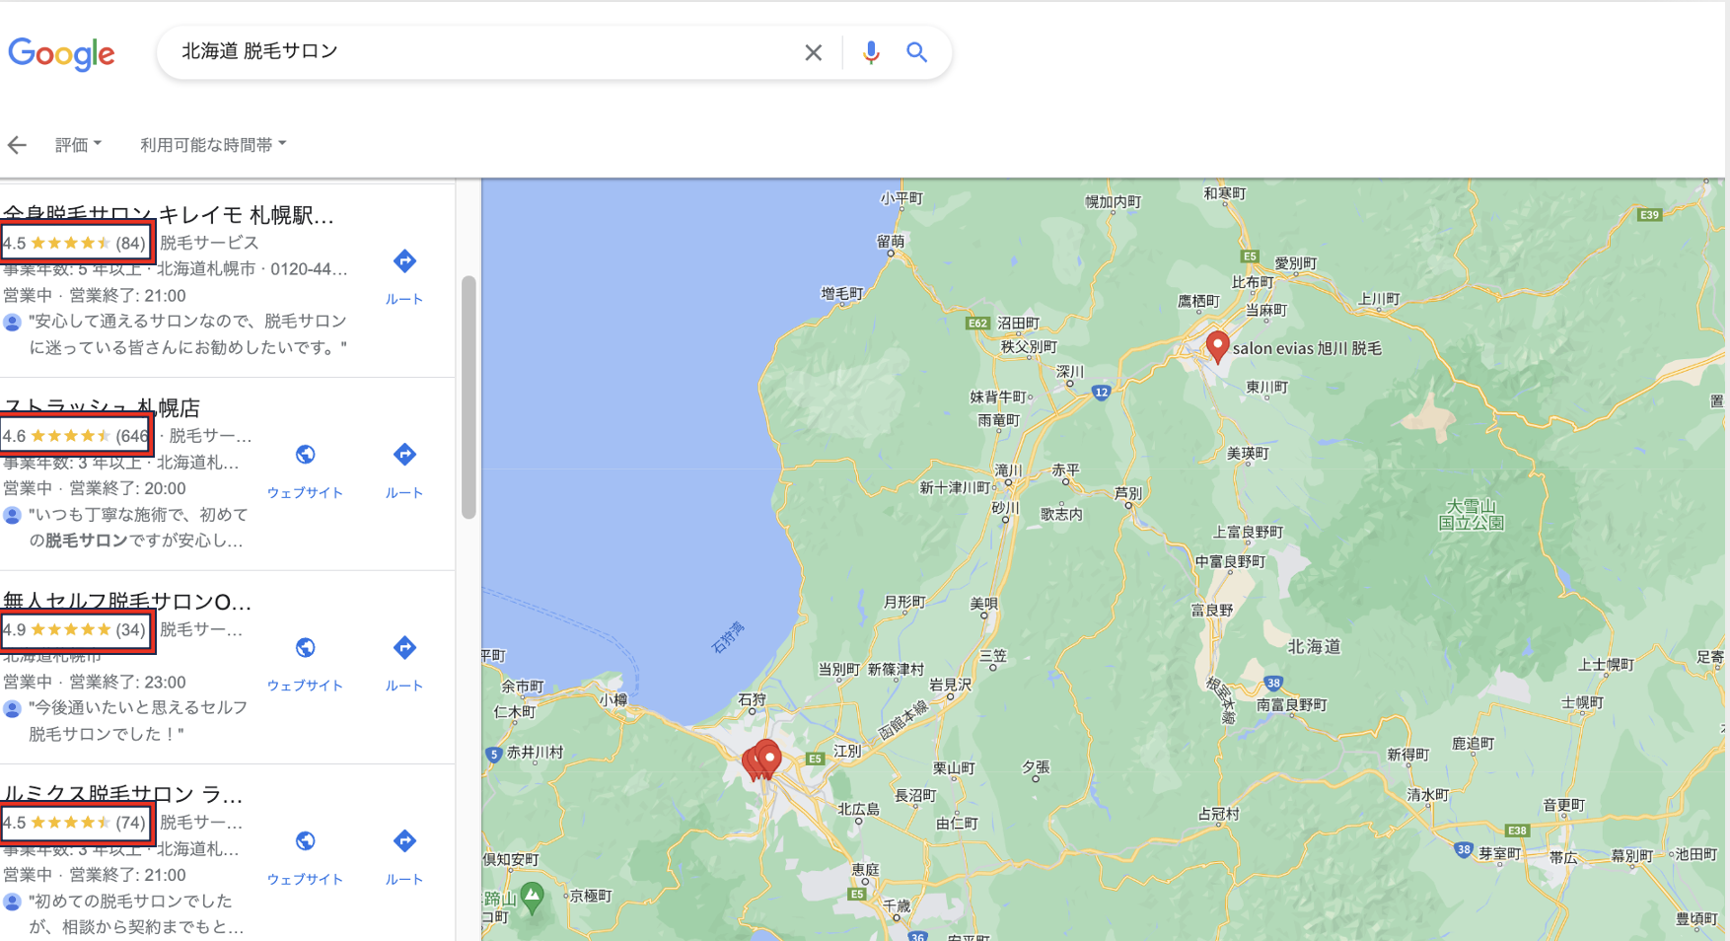The height and width of the screenshot is (941, 1730).
Task: Click the 石狩湾 label on the map
Action: pos(728,637)
